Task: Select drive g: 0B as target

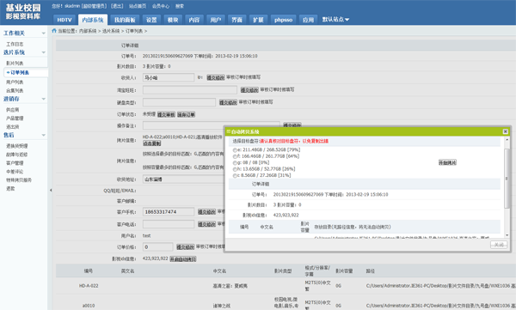Action: 235,162
